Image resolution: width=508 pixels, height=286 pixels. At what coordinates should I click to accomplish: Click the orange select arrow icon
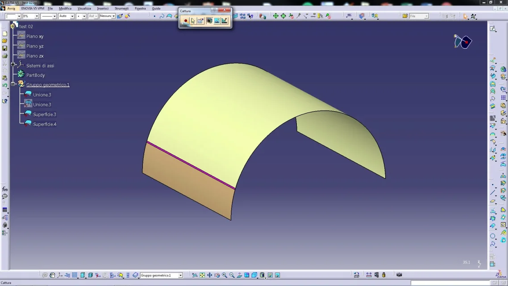point(466,16)
